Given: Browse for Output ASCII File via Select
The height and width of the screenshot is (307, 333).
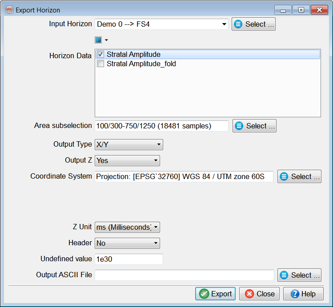Looking at the screenshot, I should (299, 275).
